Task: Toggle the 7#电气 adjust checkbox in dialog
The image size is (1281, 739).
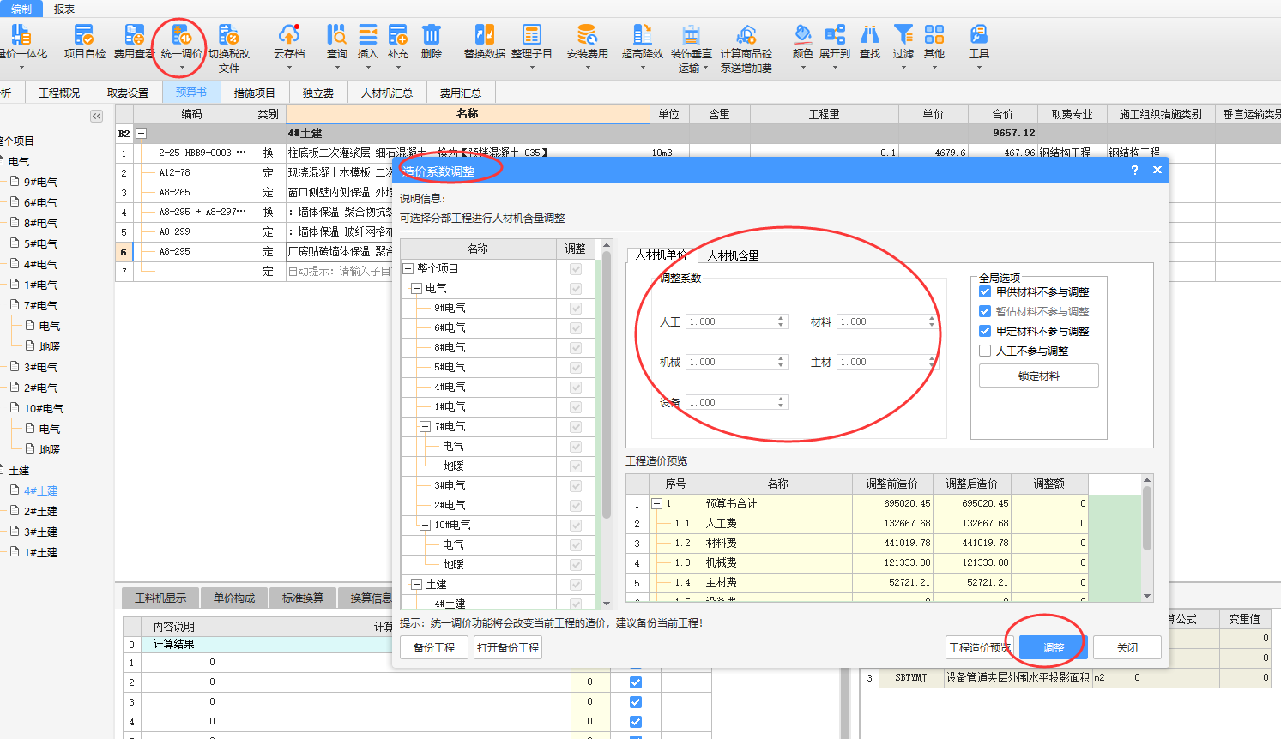Action: [576, 426]
